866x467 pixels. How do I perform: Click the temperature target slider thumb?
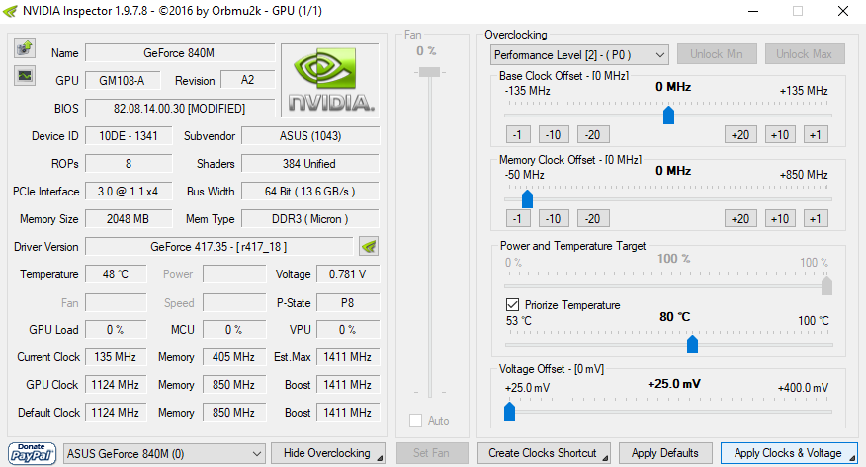[692, 344]
